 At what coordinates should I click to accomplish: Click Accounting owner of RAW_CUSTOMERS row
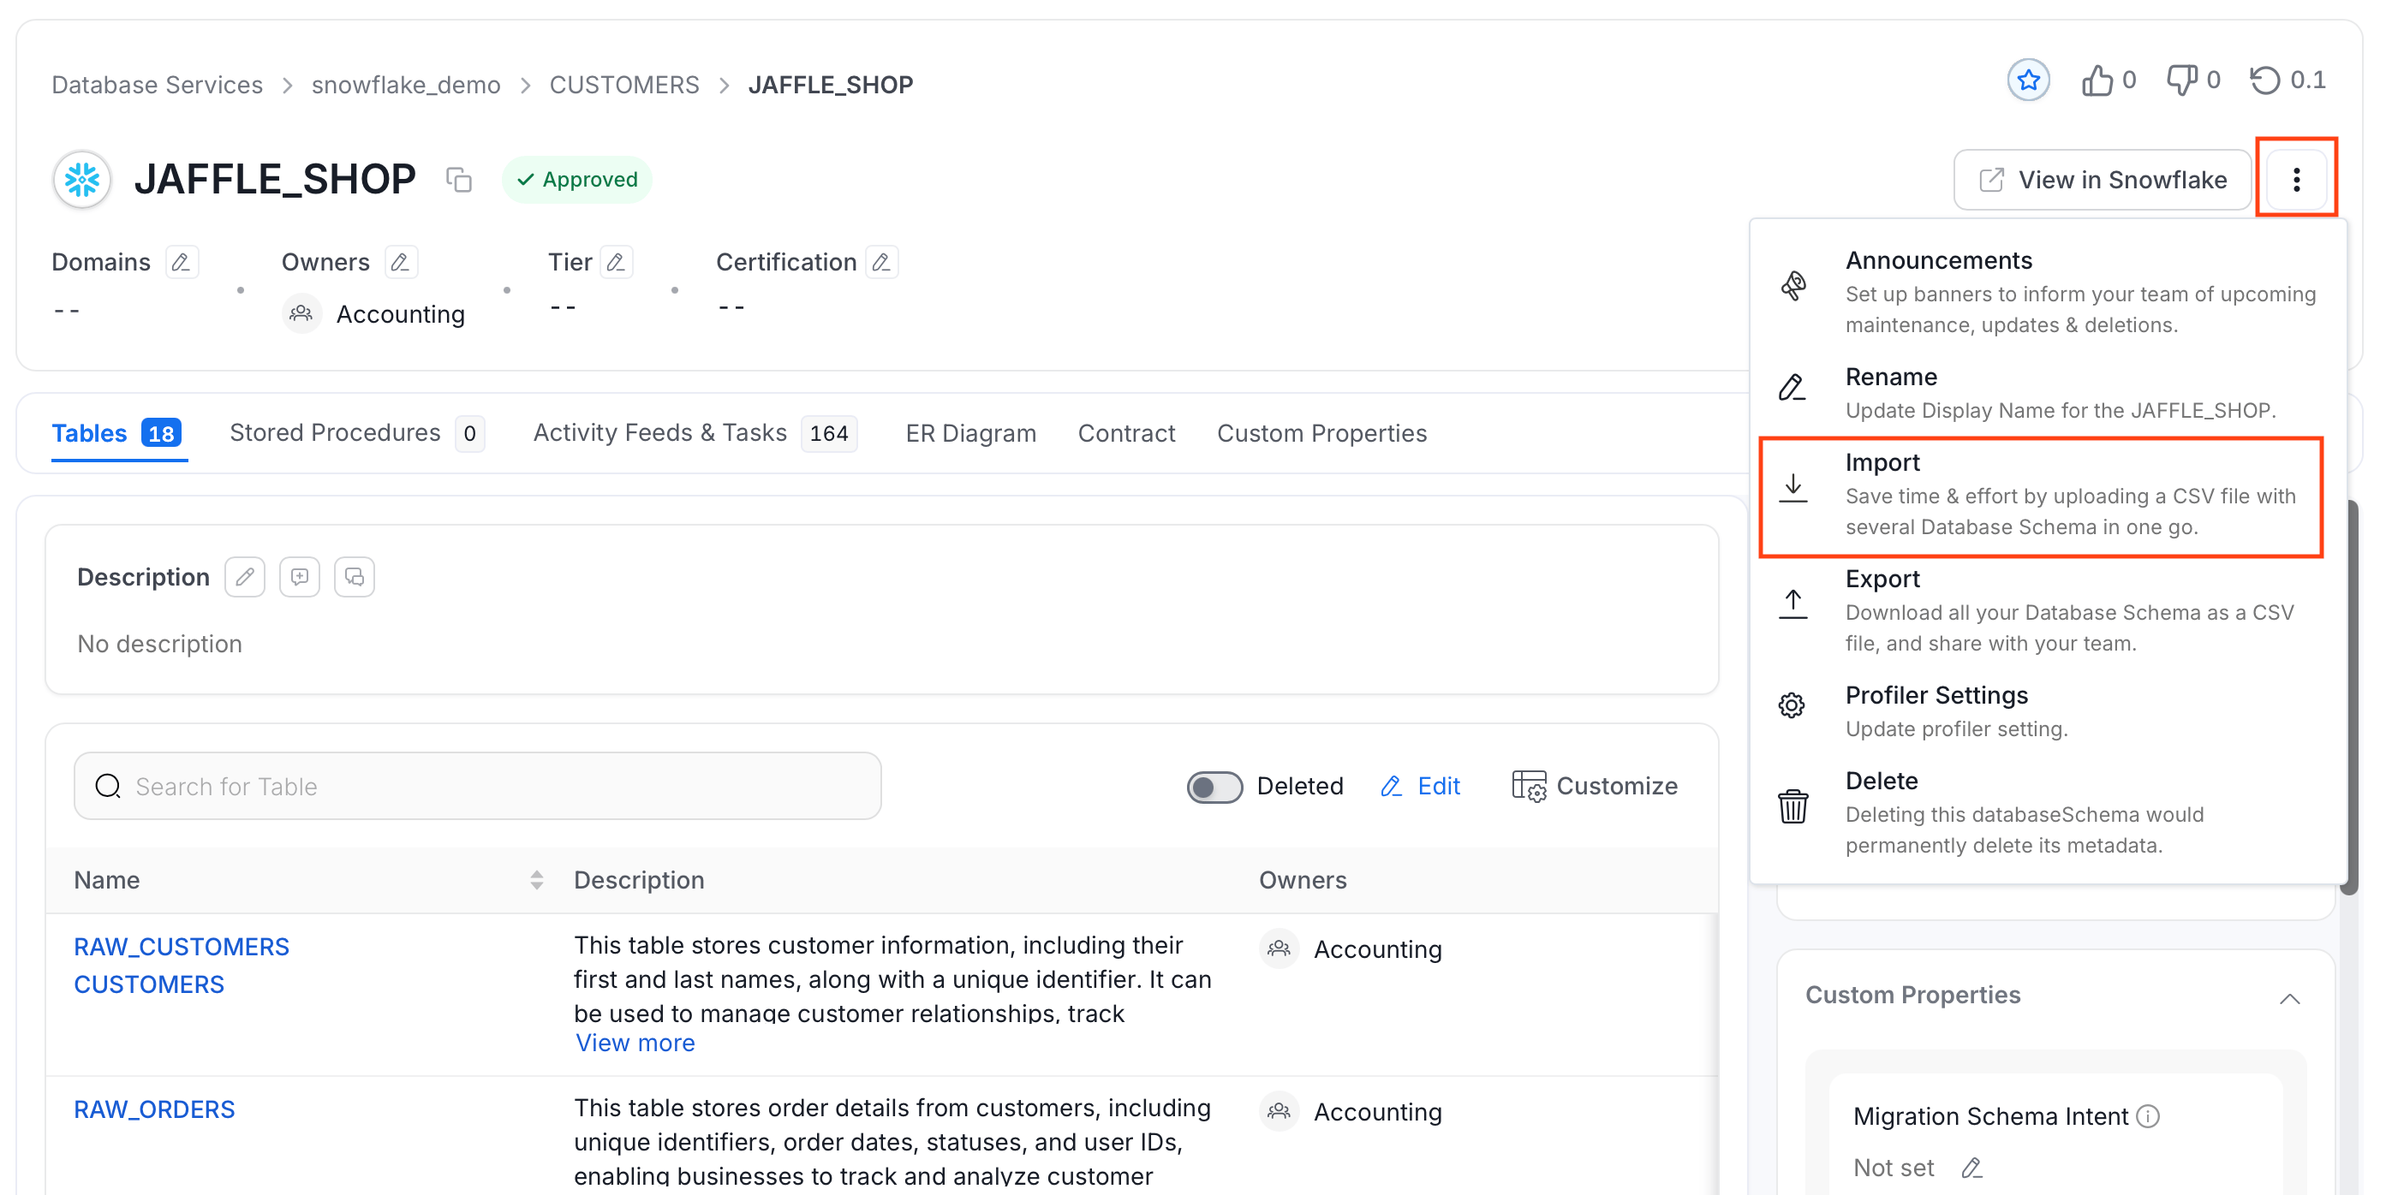pyautogui.click(x=1377, y=948)
